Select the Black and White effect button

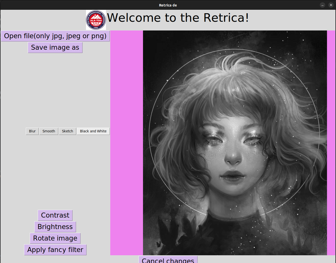93,131
